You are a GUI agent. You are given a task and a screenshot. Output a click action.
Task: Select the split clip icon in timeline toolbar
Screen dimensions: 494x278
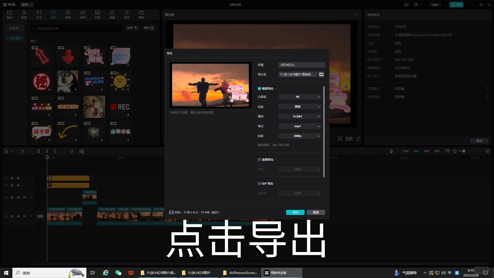tap(39, 151)
